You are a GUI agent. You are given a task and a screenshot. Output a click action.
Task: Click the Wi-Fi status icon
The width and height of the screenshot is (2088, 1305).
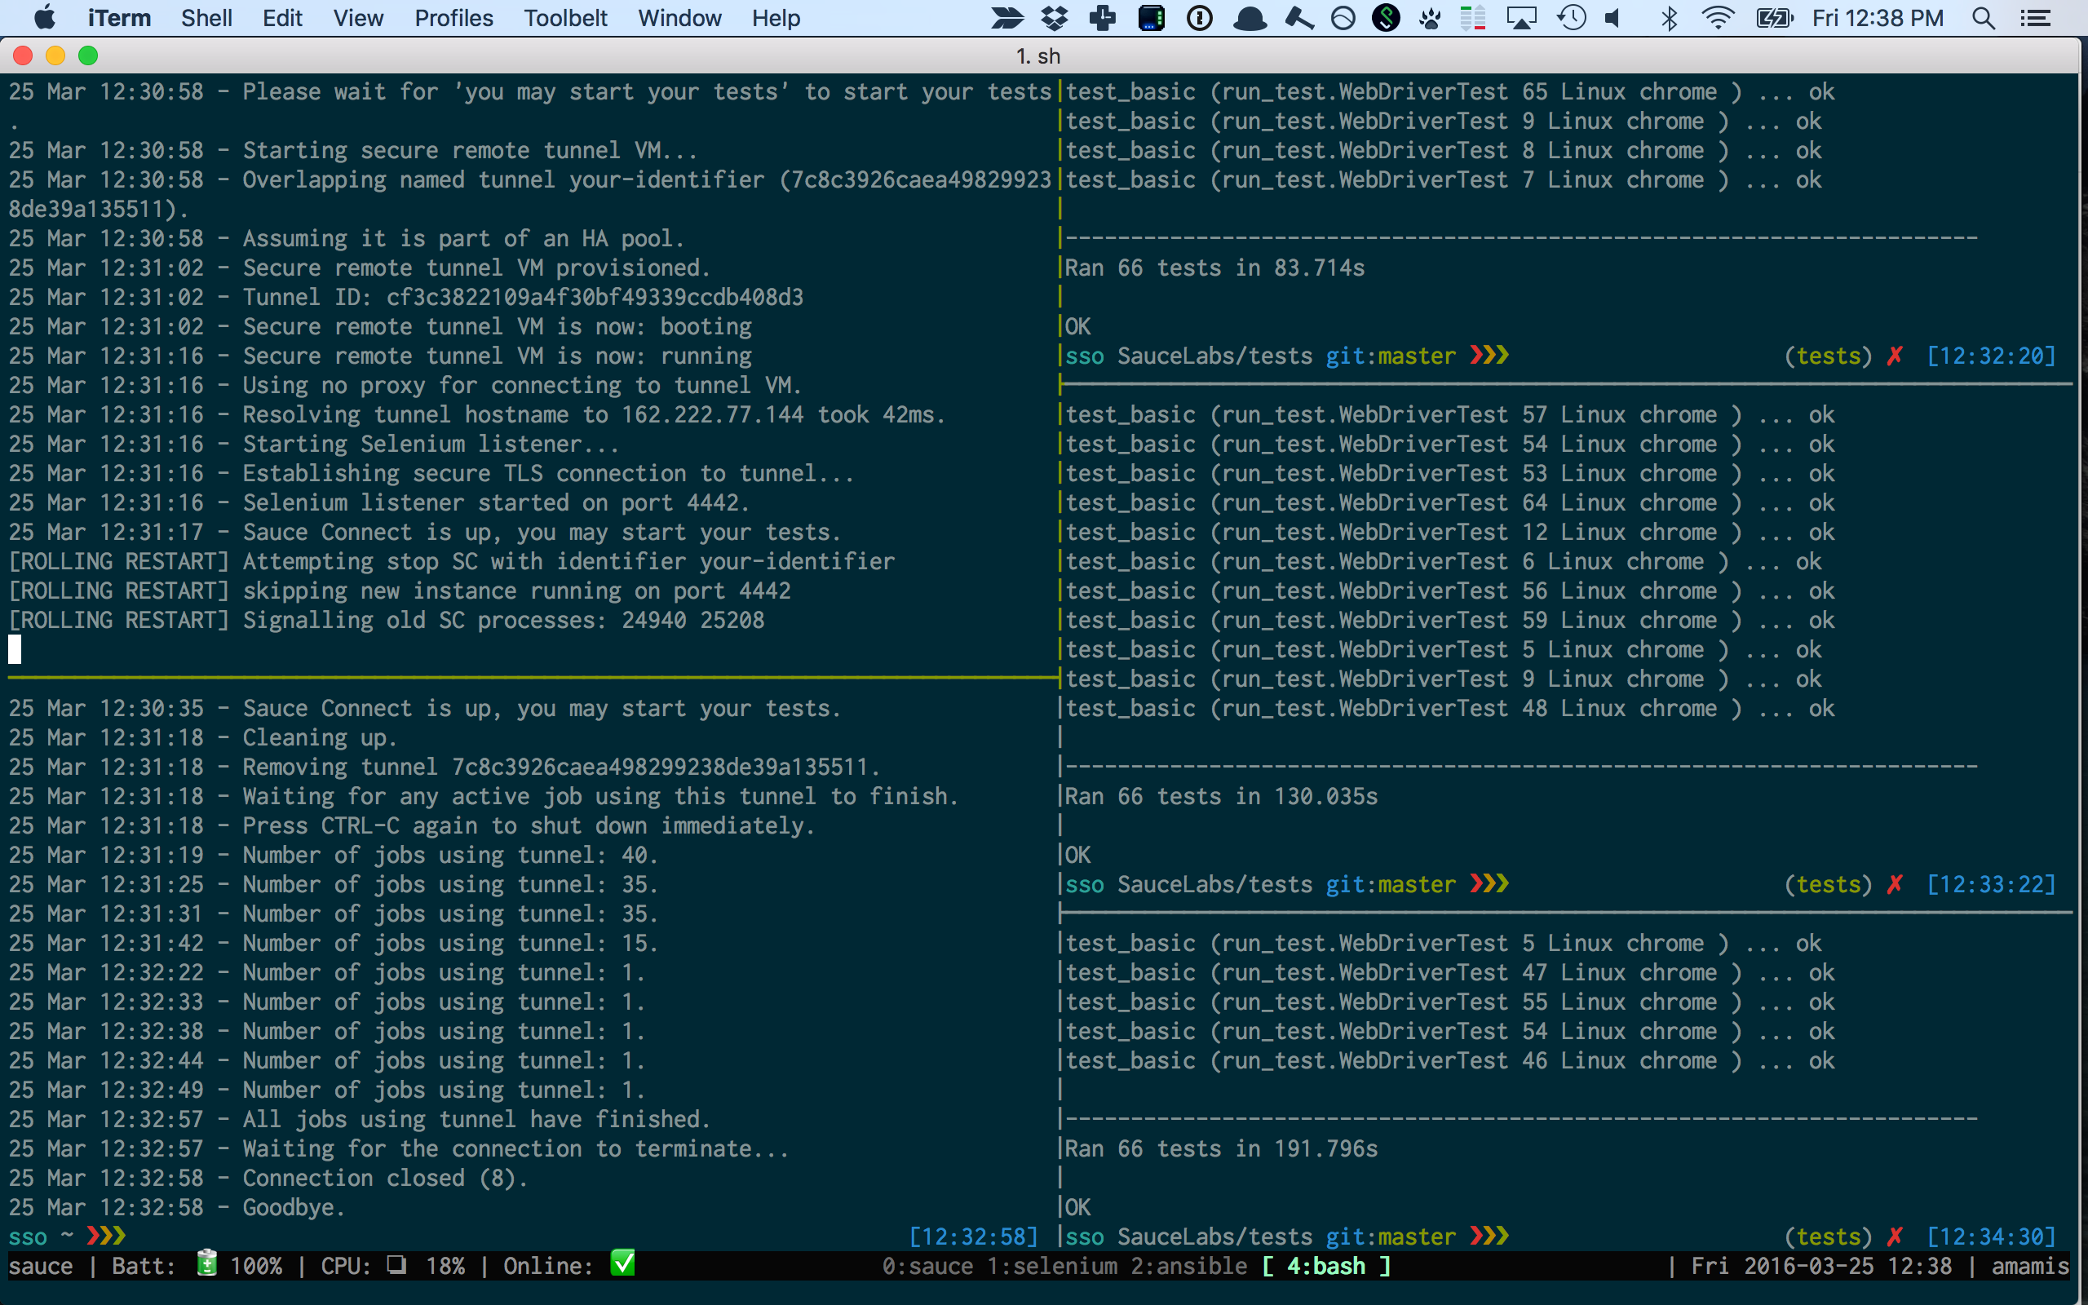pyautogui.click(x=1718, y=18)
